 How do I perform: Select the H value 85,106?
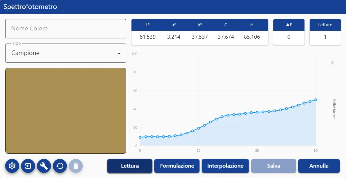coord(252,37)
